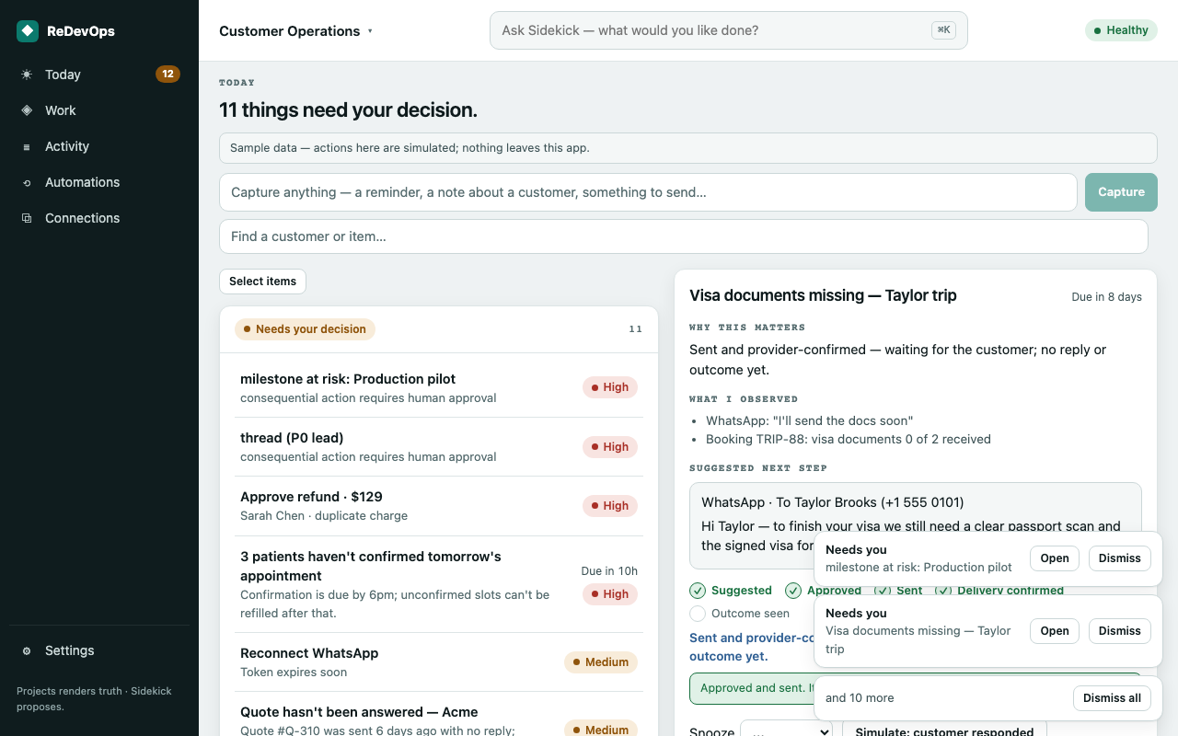This screenshot has height=736, width=1178.
Task: Click the loop icon beside Automations
Action: coord(27,182)
